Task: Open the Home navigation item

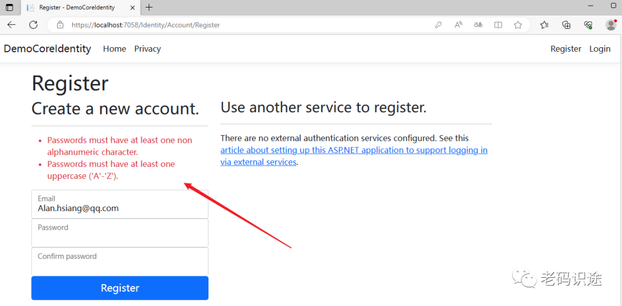Action: (114, 49)
